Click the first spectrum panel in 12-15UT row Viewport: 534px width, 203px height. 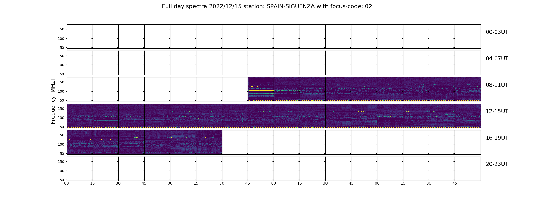80,116
